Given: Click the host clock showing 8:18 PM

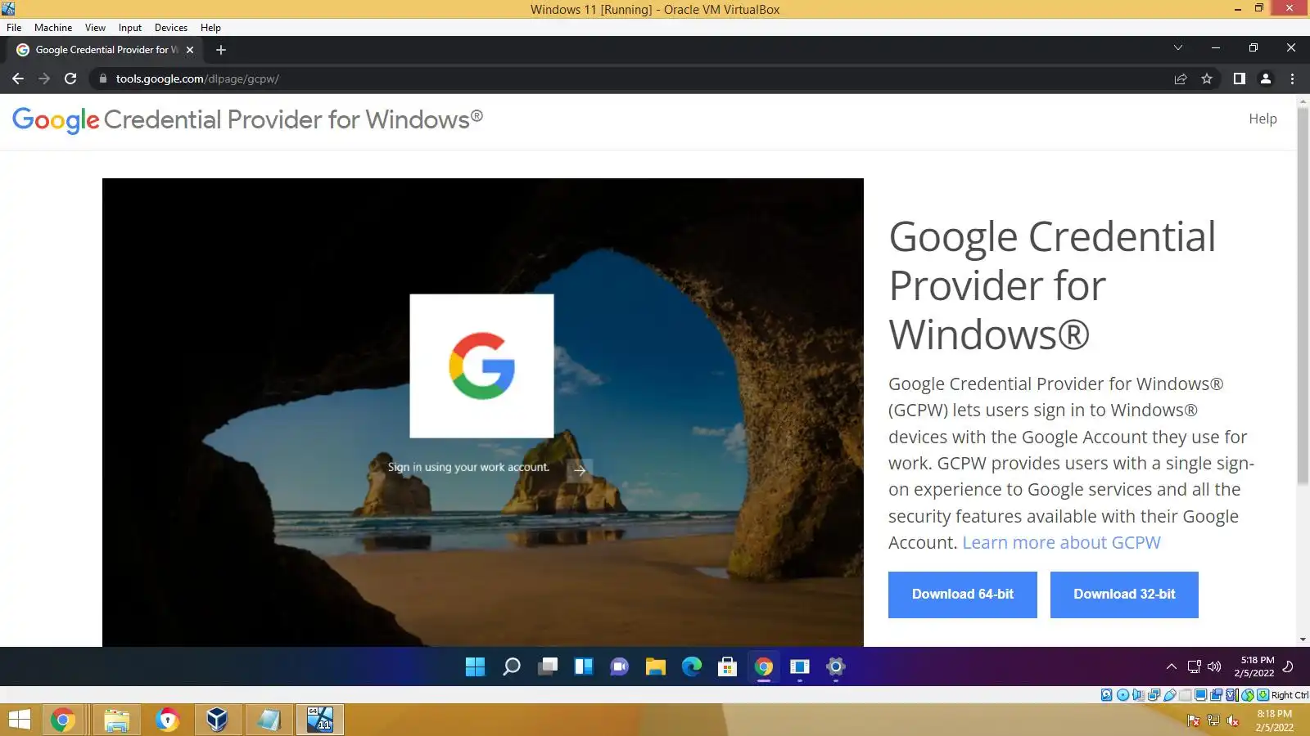Looking at the screenshot, I should coord(1275,720).
